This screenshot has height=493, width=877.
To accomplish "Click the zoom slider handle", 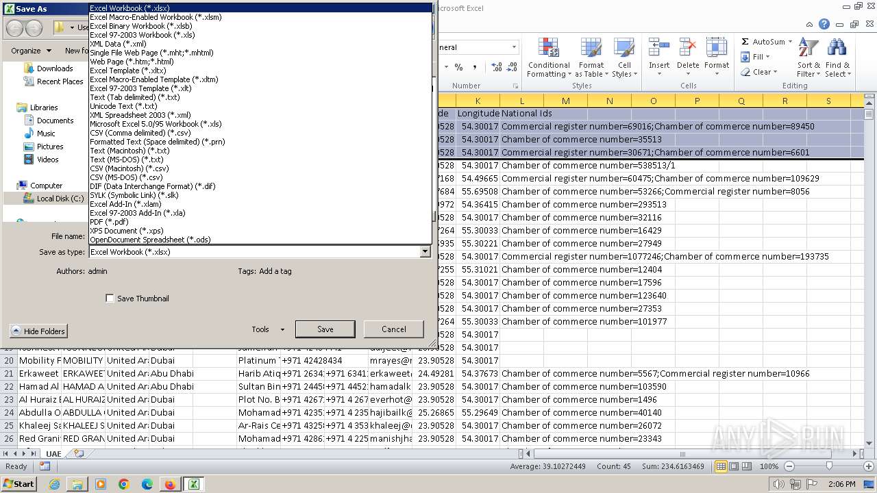I will (829, 466).
